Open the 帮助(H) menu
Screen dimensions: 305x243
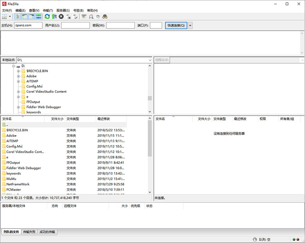tap(93, 10)
